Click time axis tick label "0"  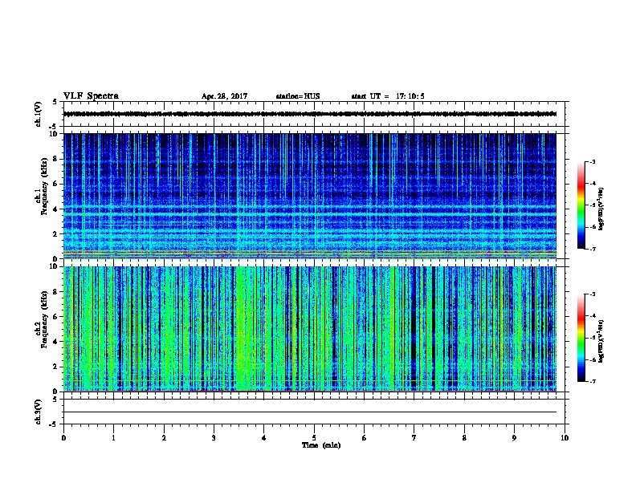click(63, 438)
